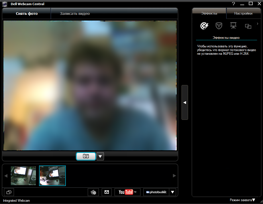Upload to YouTube with the YouTube button

click(x=127, y=192)
